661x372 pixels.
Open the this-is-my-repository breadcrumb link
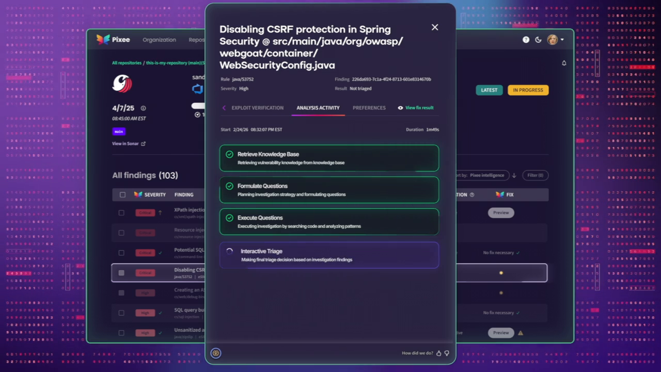(176, 63)
